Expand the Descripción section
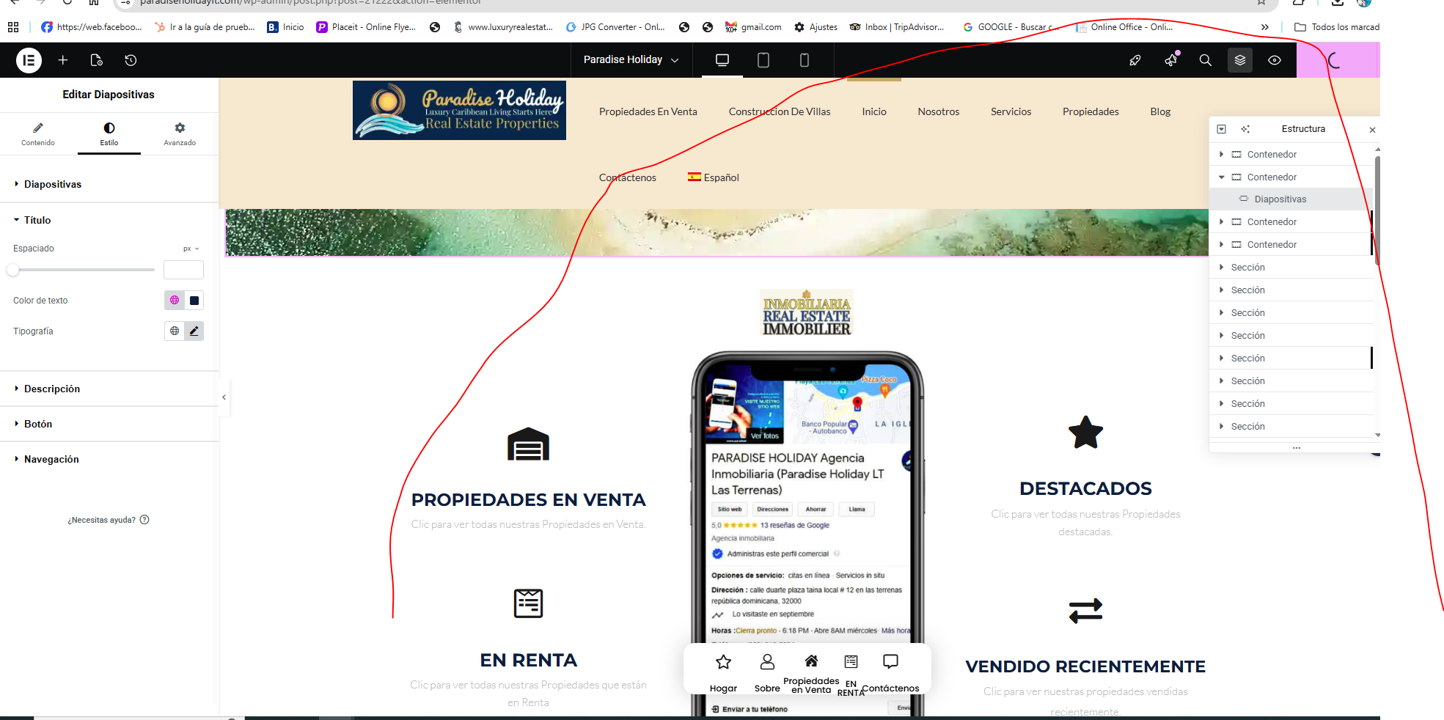Viewport: 1444px width, 720px height. (x=109, y=389)
